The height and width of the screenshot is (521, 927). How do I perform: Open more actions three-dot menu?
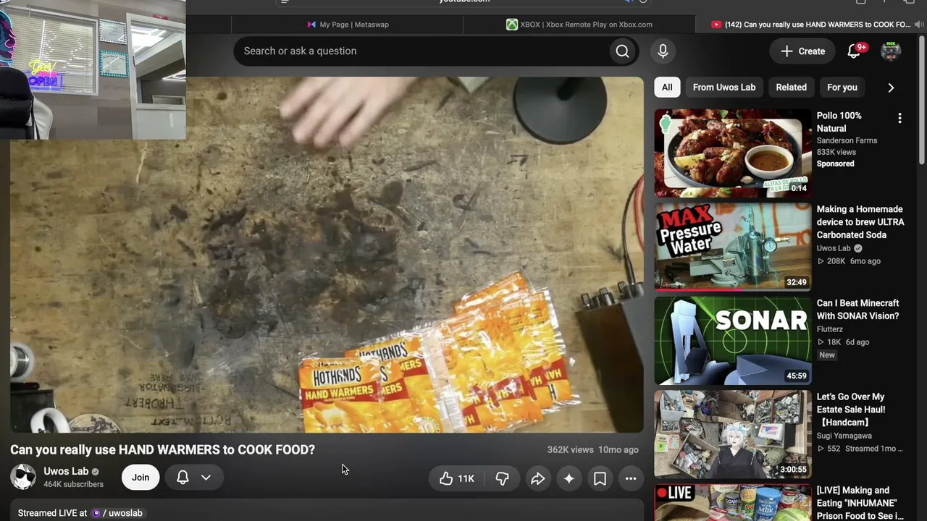click(631, 478)
